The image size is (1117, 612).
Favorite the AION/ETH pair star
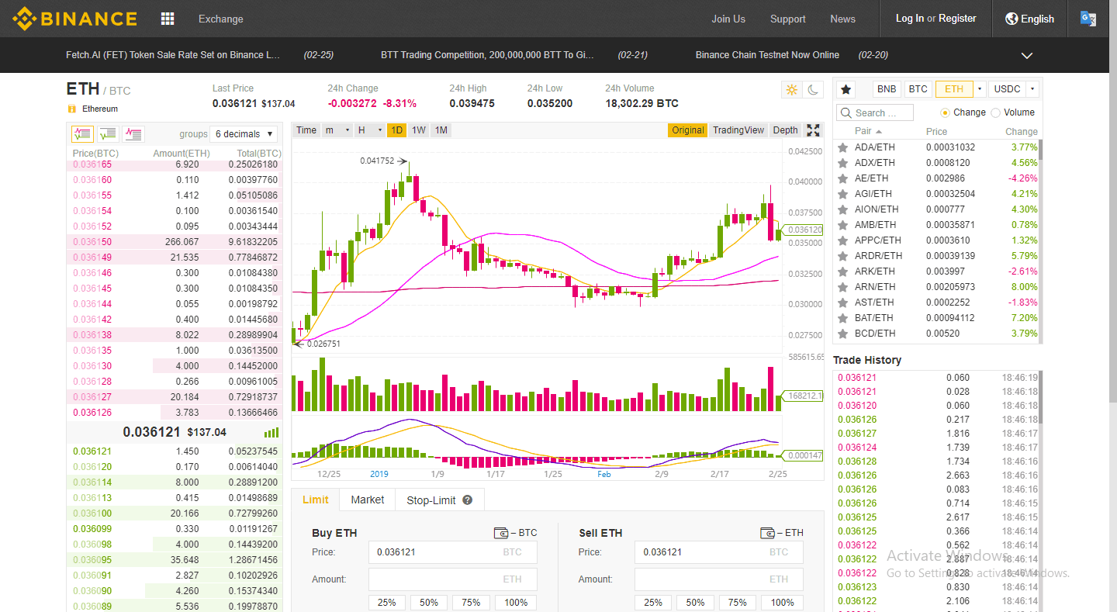(842, 209)
